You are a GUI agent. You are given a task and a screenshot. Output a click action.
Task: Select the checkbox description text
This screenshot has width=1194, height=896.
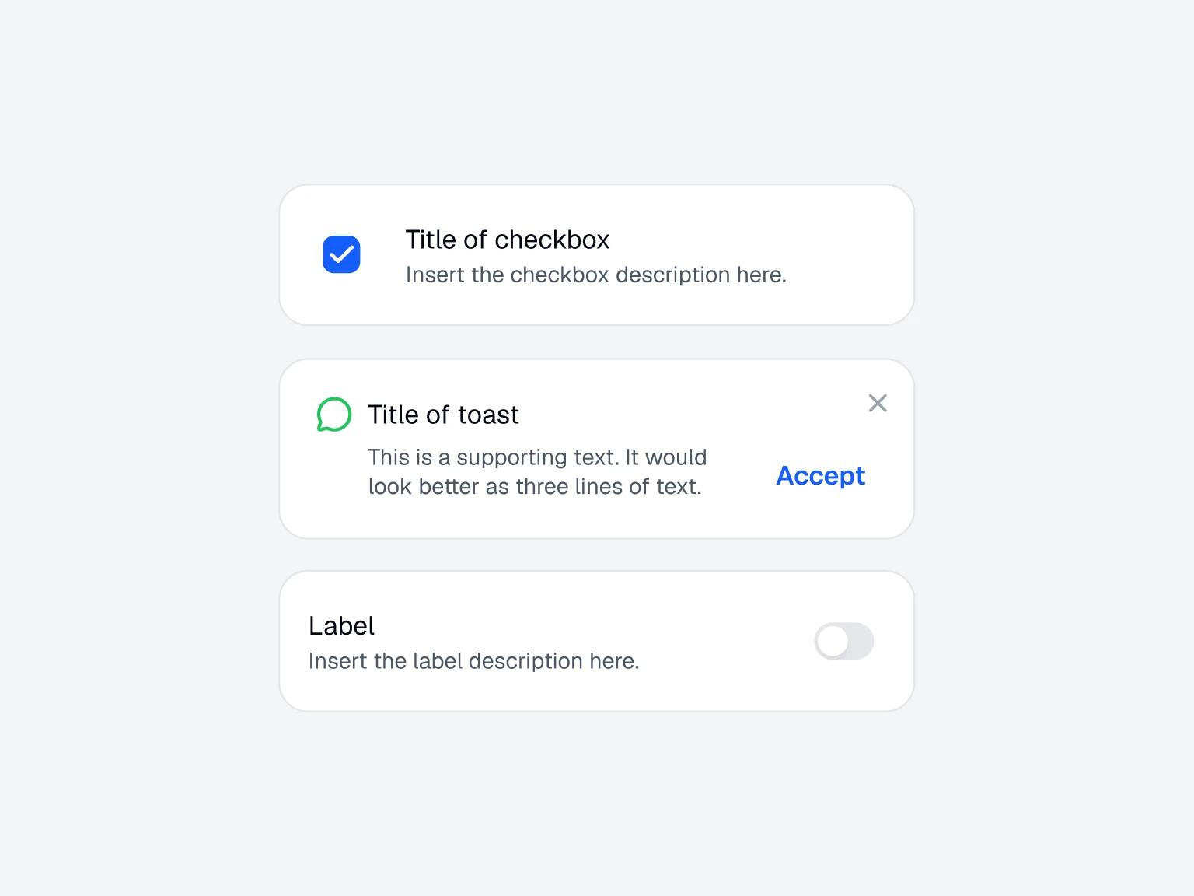(595, 275)
